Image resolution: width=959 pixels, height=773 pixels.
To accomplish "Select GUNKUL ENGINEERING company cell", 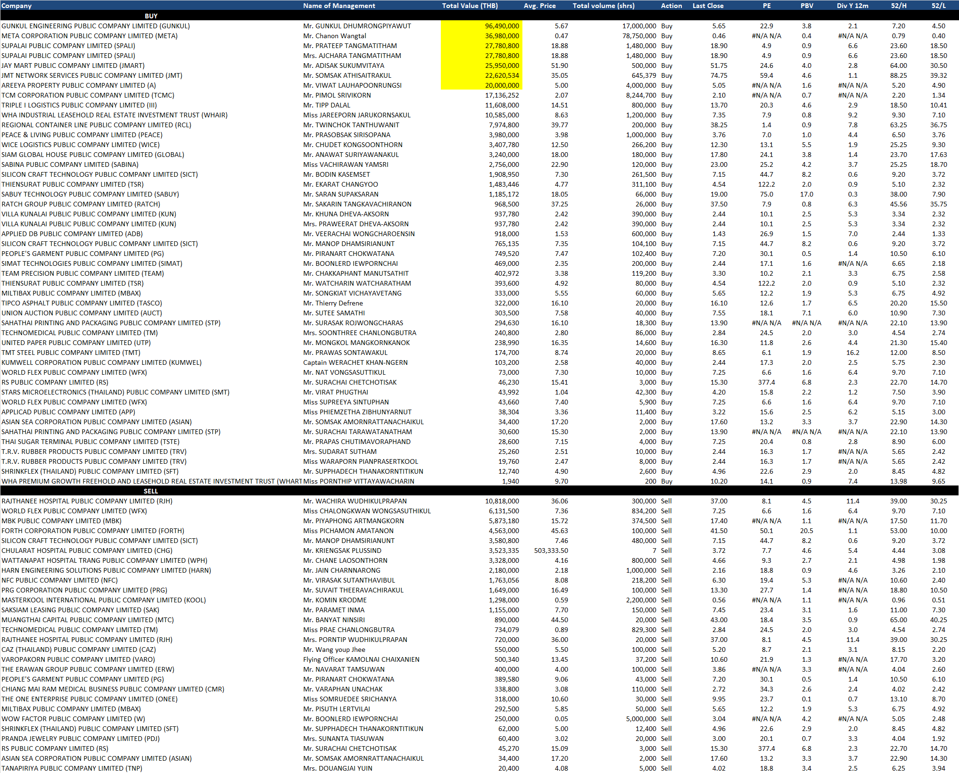I will pos(96,26).
